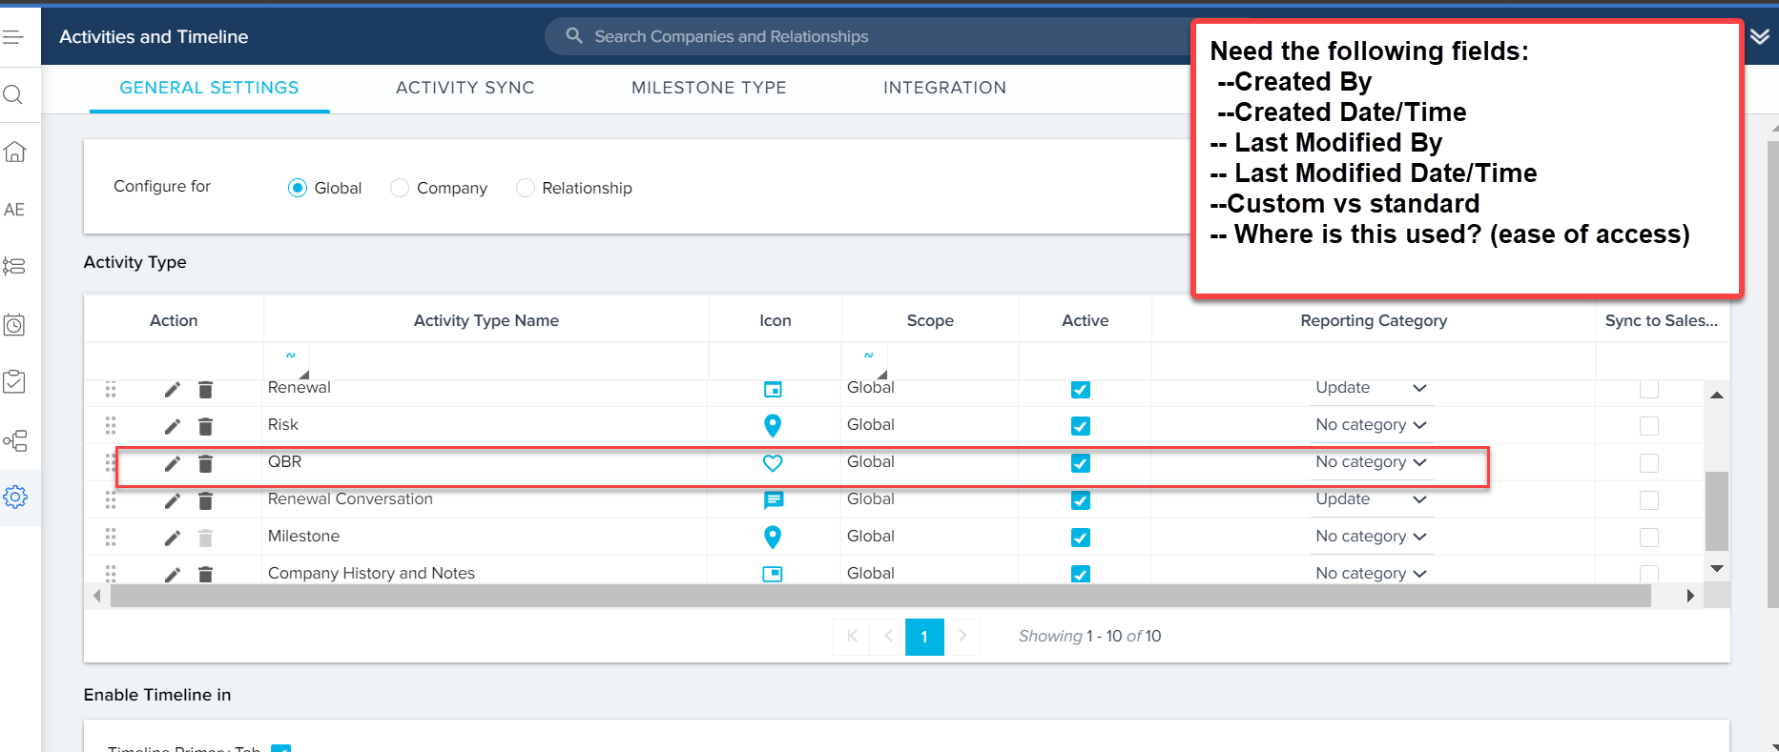Click table scroll right arrow
The image size is (1779, 752).
tap(1690, 596)
